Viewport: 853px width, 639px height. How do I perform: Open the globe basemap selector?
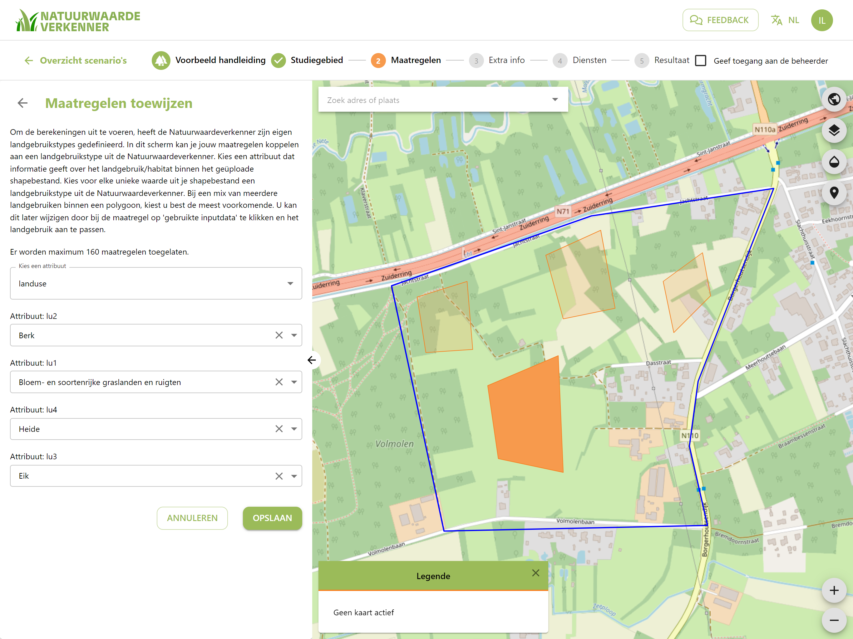(x=834, y=100)
